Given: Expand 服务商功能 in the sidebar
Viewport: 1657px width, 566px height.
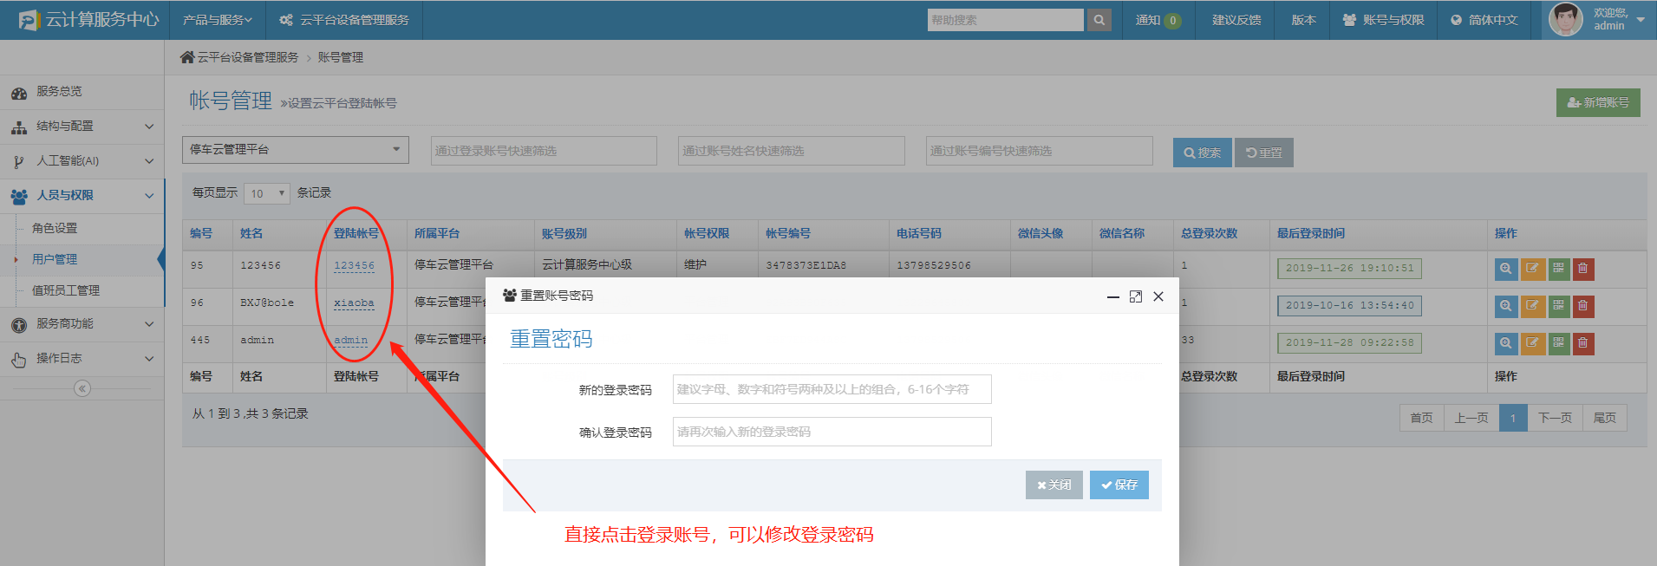Looking at the screenshot, I should click(x=82, y=324).
